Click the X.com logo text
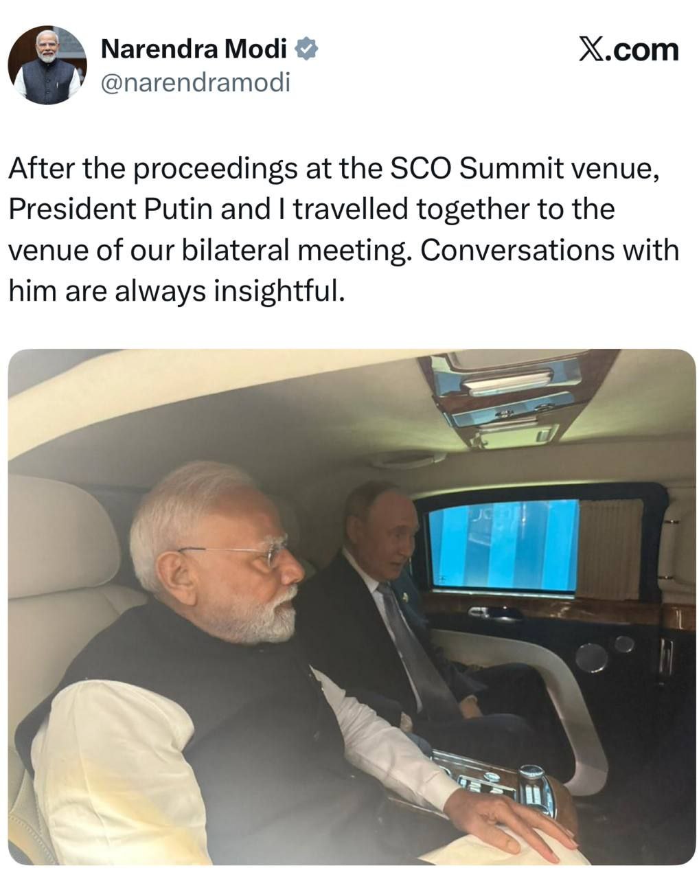 (628, 49)
